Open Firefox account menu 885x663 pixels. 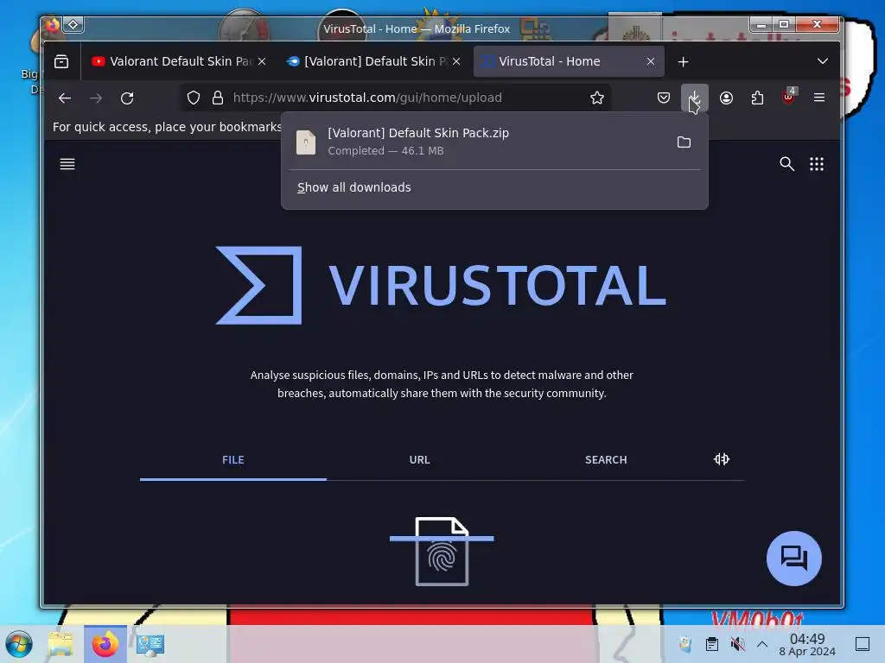click(726, 98)
